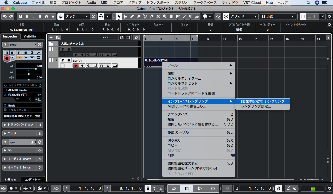Click the Add Track plus button
Viewport: 333px width, 194px height.
(51, 37)
